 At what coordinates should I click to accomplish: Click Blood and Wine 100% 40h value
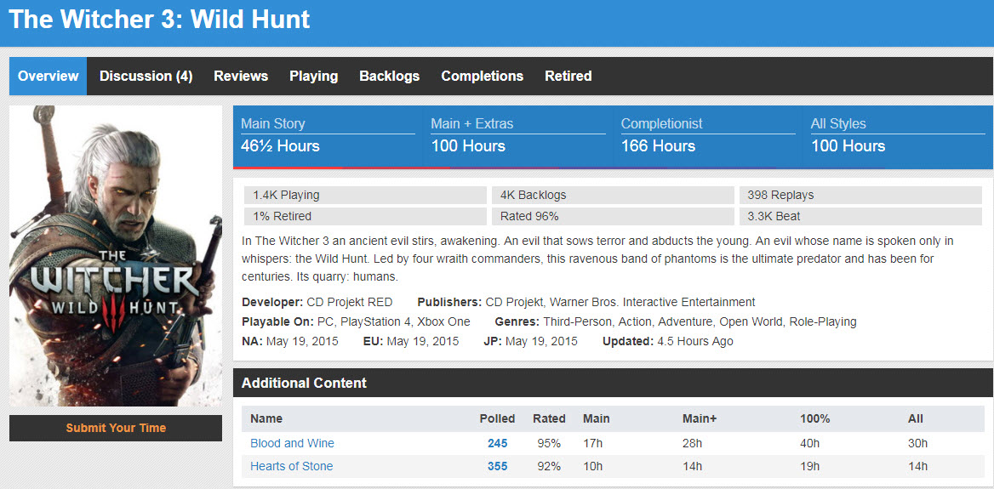point(810,443)
